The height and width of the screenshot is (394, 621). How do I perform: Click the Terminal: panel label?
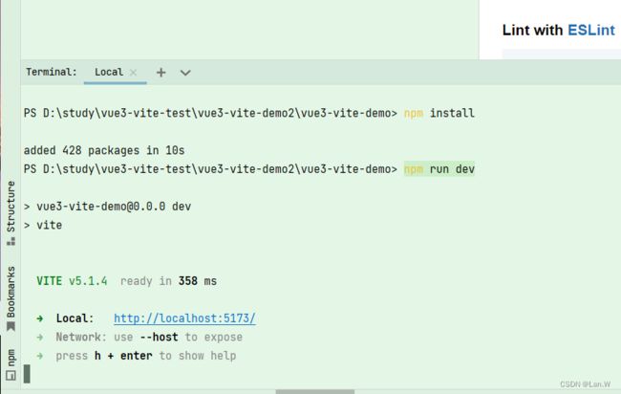coord(51,72)
